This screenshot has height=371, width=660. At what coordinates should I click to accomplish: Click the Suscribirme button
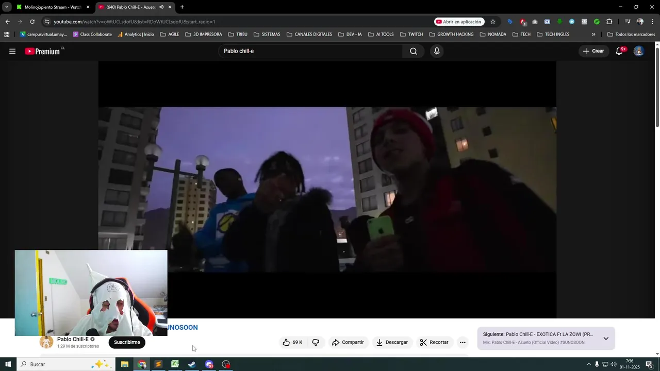point(127,342)
